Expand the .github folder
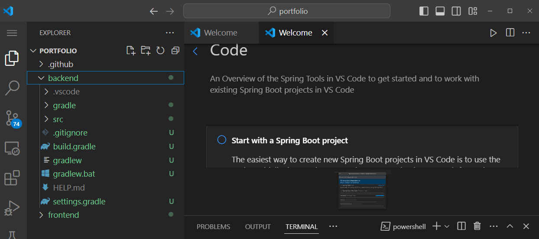The width and height of the screenshot is (539, 239). (x=106, y=65)
